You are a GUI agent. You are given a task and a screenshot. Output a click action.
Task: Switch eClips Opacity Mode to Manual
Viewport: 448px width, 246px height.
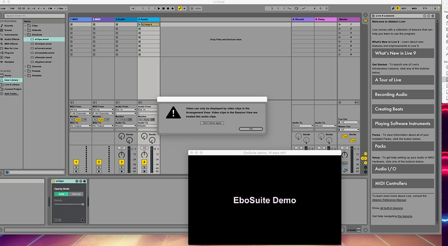click(x=76, y=194)
